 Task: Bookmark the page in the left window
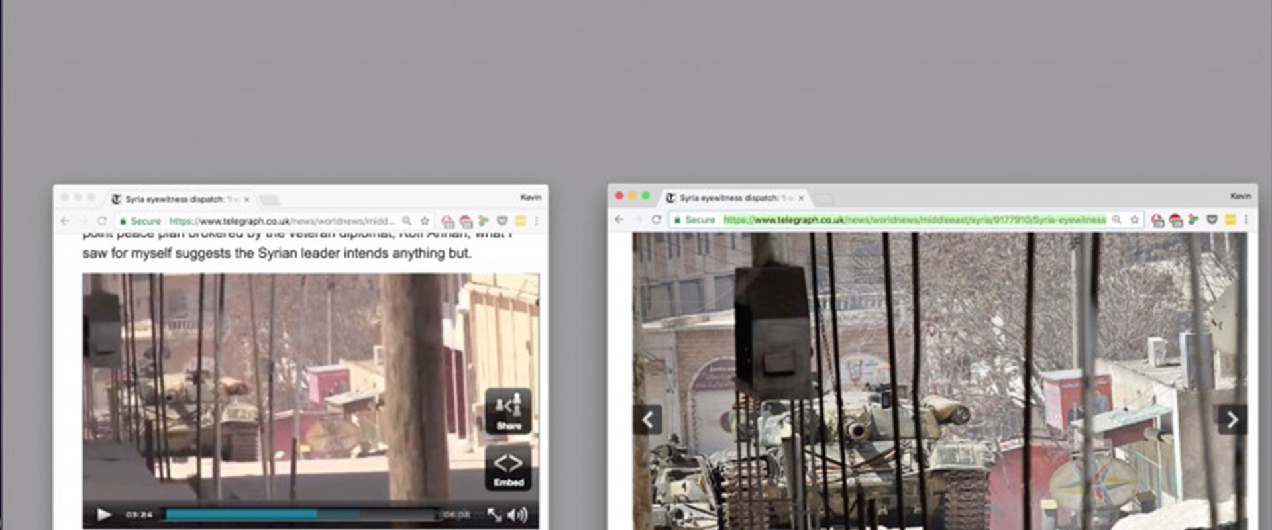coord(425,221)
